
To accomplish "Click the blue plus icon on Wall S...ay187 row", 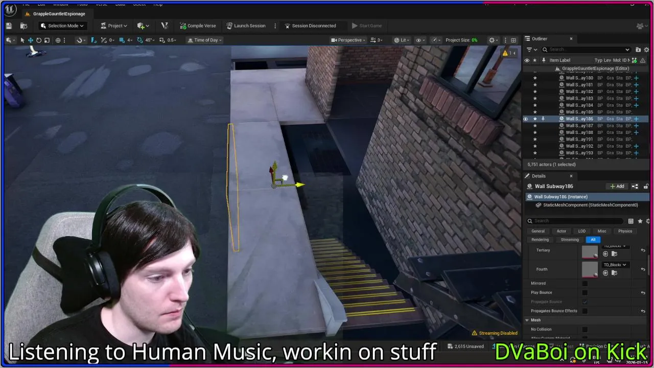I will (x=636, y=126).
